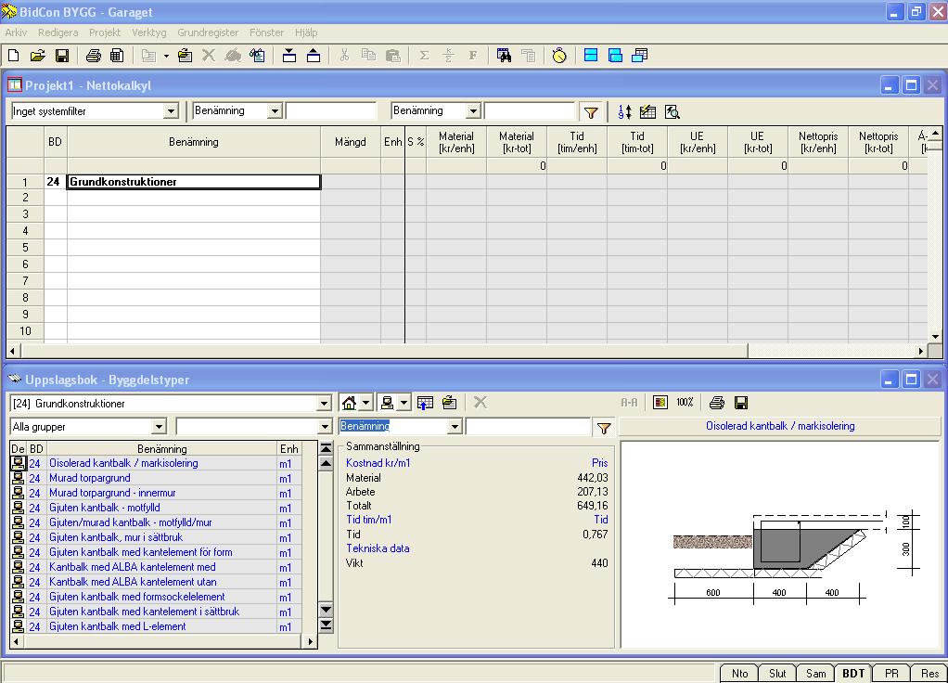Open the Arkiv menu

16,32
